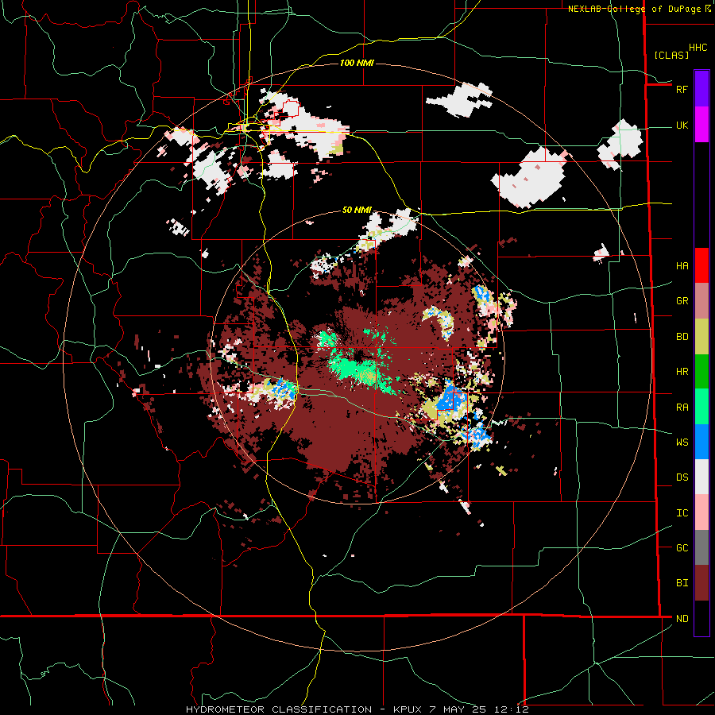Click the 'GR' legend label
Viewport: 715px width, 715px height.
click(x=682, y=301)
